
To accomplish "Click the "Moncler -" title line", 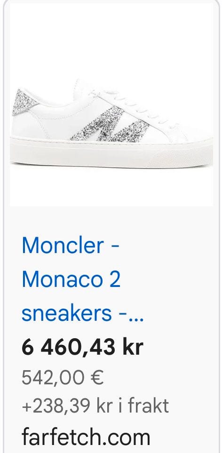I will click(x=71, y=245).
